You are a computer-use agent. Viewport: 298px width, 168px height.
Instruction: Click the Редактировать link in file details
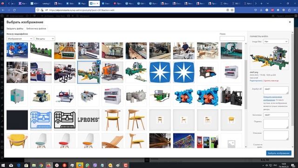pyautogui.click(x=256, y=81)
